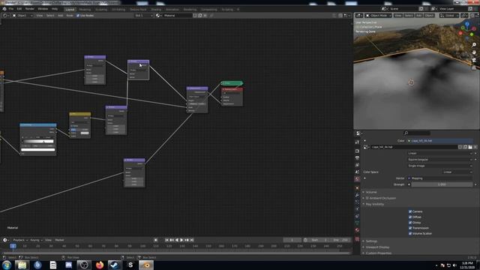The image size is (480, 270).
Task: Collapse the Ray Visibility panel
Action: (x=375, y=204)
